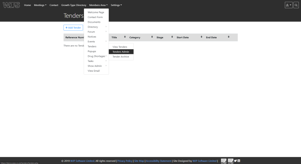
Task: Expand the Directory submenu
Action: (96, 27)
